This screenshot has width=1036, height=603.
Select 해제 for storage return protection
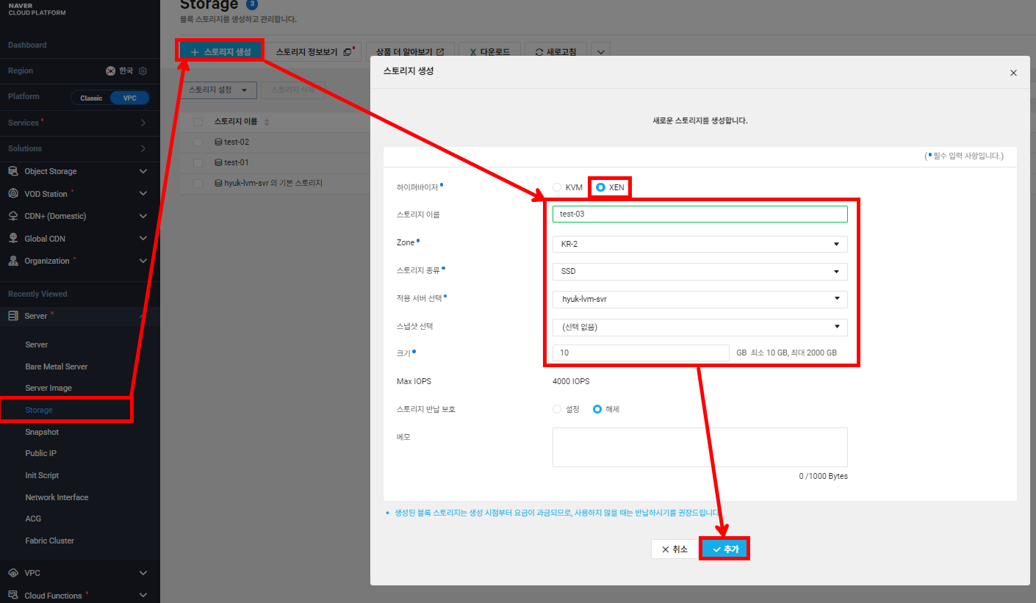597,409
